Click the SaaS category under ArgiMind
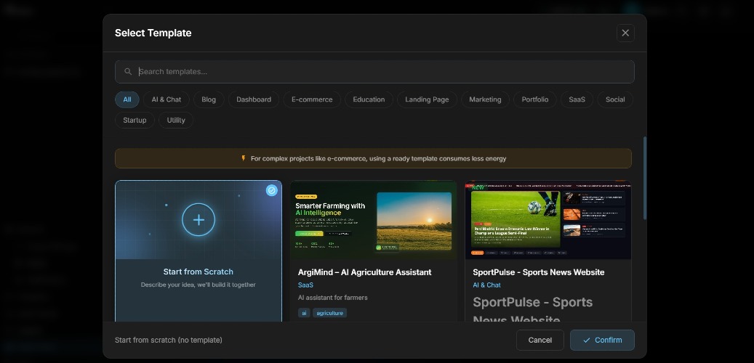This screenshot has height=363, width=754. click(305, 285)
